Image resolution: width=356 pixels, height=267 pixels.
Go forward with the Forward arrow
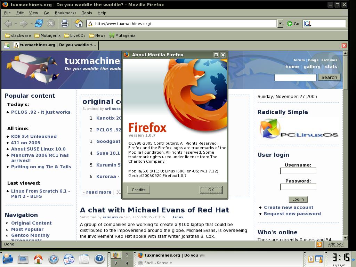click(23, 23)
